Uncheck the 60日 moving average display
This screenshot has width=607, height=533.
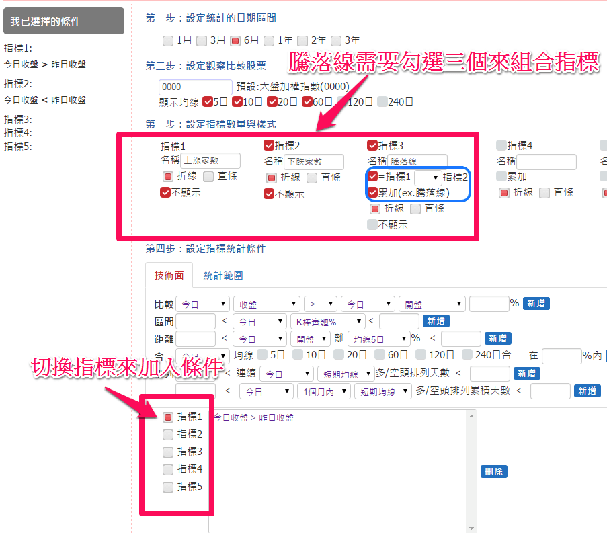click(x=307, y=101)
